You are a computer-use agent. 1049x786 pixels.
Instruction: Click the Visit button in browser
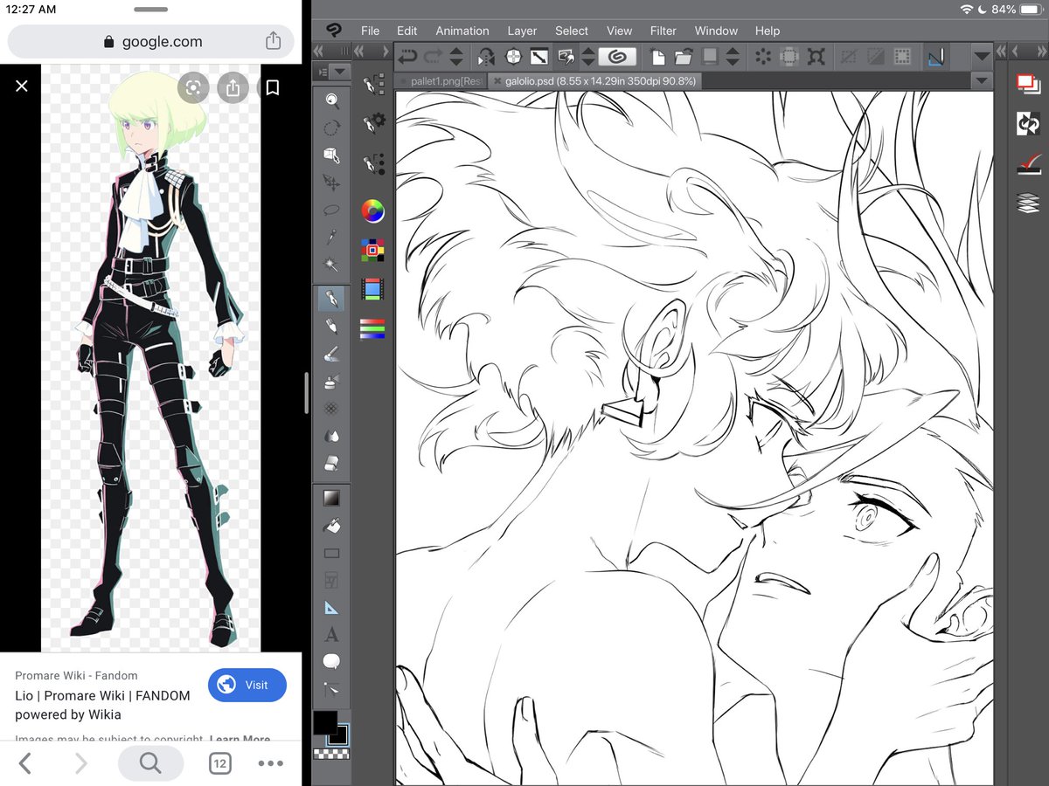click(x=247, y=685)
